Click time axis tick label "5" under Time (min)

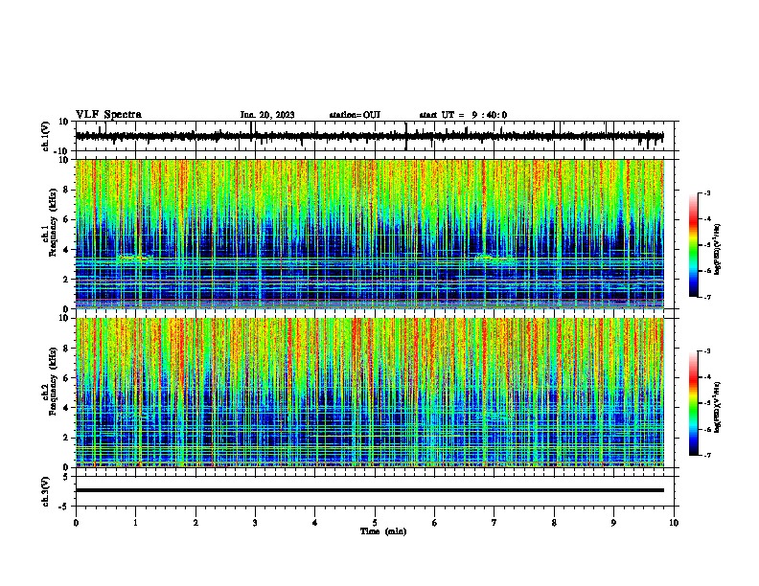click(375, 523)
